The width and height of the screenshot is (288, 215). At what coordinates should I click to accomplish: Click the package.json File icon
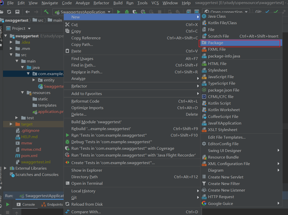(x=204, y=90)
